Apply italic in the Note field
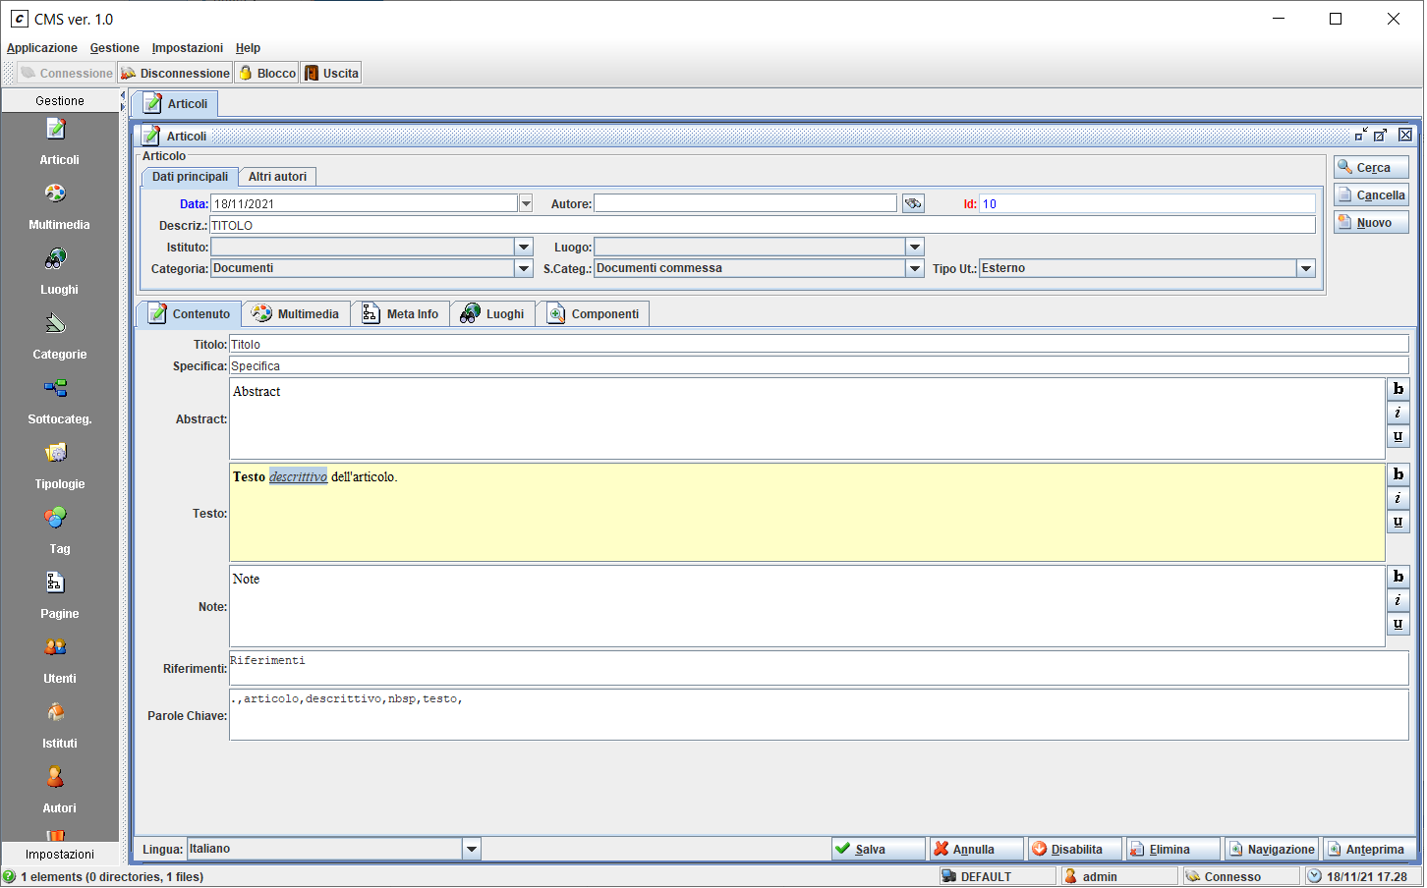Screen dimensions: 1427x888 click(x=1398, y=600)
